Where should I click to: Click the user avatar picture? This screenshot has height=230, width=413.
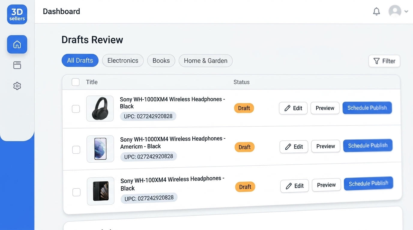[x=395, y=11]
